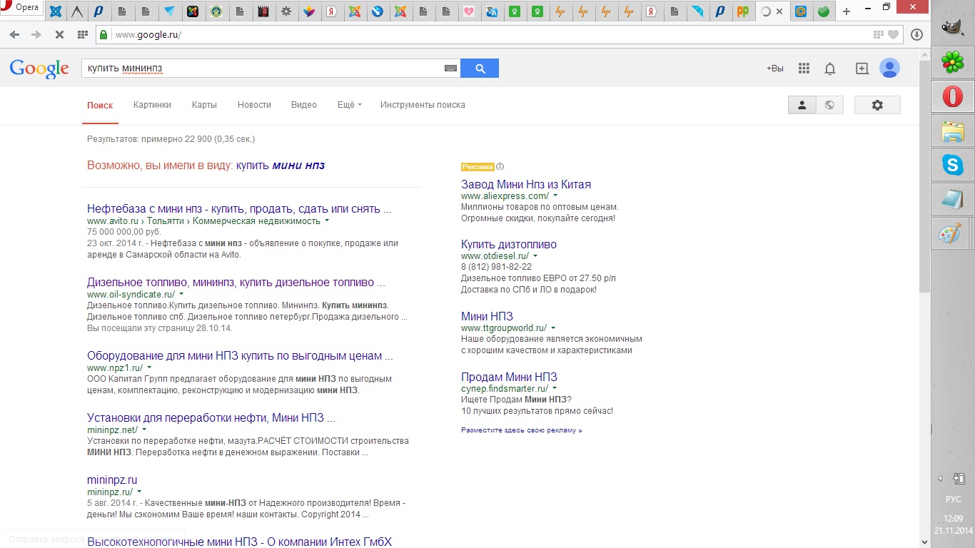
Task: Hide personal results with globe icon
Action: click(829, 105)
